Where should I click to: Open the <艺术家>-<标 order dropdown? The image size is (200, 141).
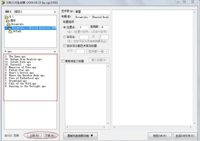[x=97, y=52]
